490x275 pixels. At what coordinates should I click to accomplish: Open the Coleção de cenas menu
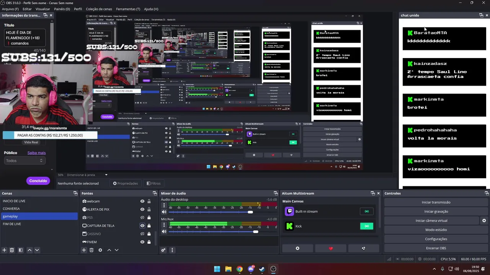tap(99, 9)
